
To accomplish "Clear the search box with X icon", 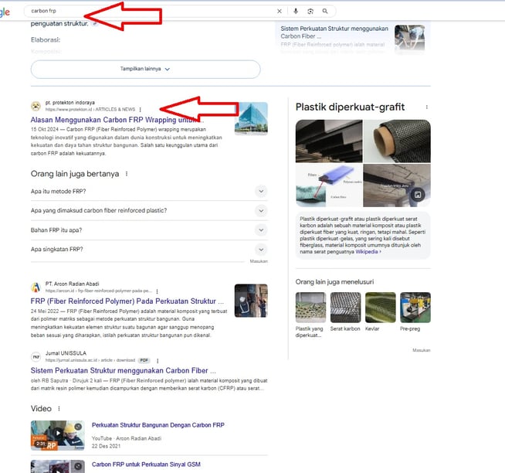I will pyautogui.click(x=280, y=12).
